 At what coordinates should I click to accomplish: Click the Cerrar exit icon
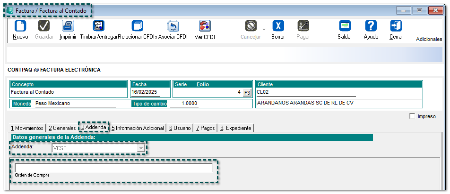(x=396, y=26)
